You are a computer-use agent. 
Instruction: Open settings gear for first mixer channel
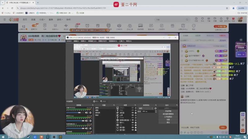tap(91, 113)
